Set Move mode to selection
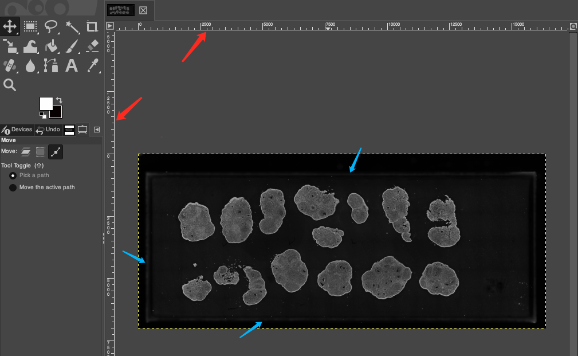The height and width of the screenshot is (356, 578). [x=40, y=152]
